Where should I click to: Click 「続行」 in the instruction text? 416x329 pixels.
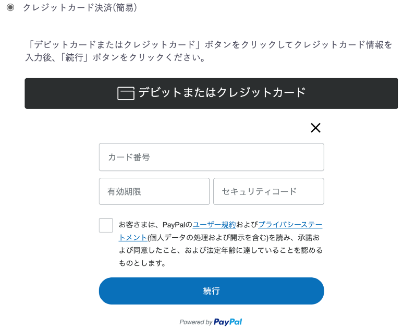point(74,57)
